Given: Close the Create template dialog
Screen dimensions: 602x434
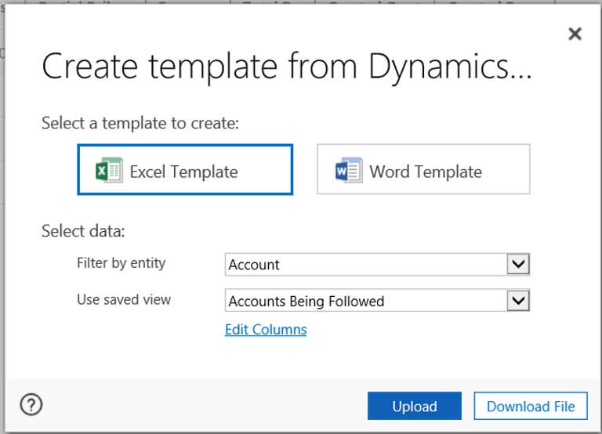Looking at the screenshot, I should [x=575, y=34].
